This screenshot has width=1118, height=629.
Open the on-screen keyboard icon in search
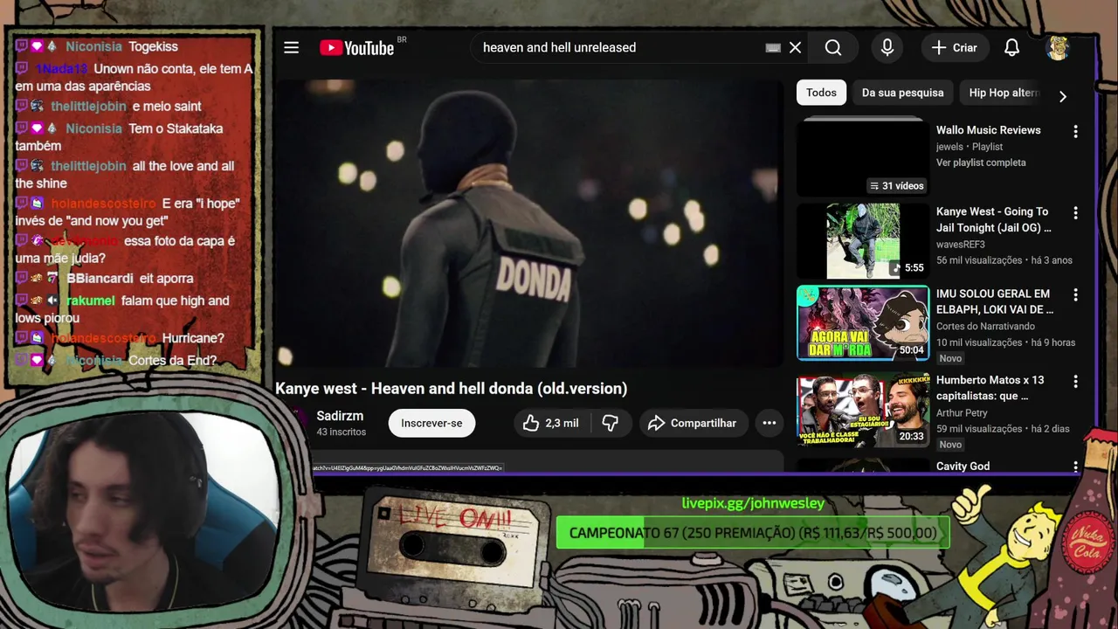pos(773,48)
